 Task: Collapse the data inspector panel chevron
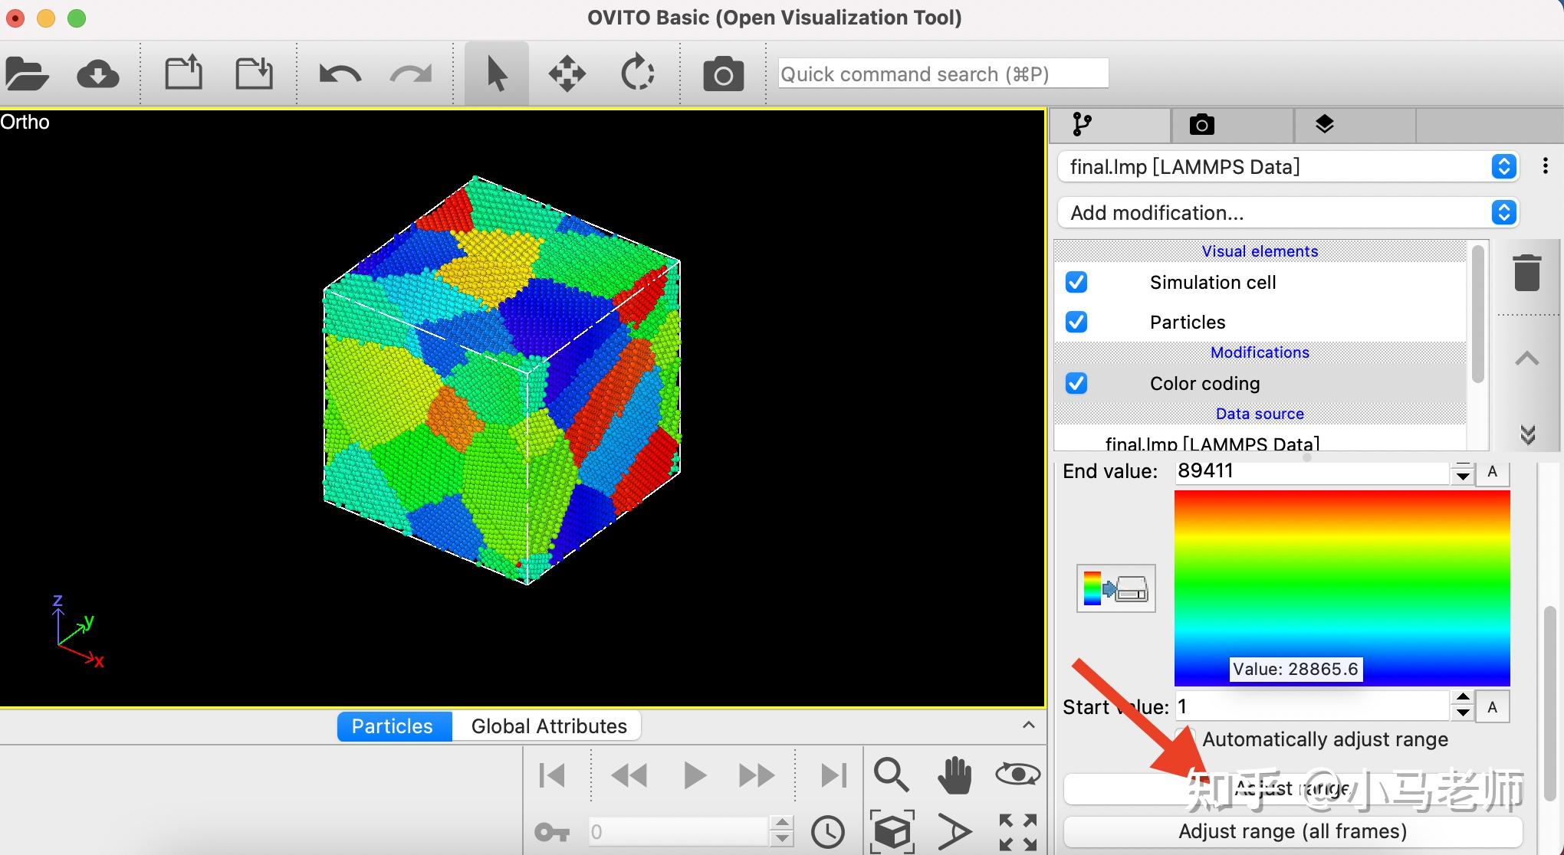1029,725
